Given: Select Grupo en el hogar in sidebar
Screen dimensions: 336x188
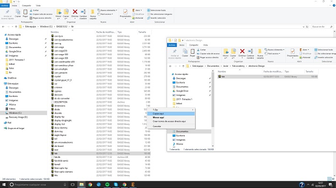Looking at the screenshot, I should [14, 128].
